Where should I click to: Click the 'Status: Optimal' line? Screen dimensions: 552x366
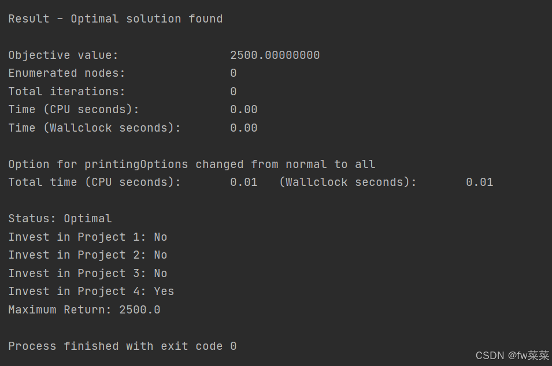pyautogui.click(x=60, y=219)
